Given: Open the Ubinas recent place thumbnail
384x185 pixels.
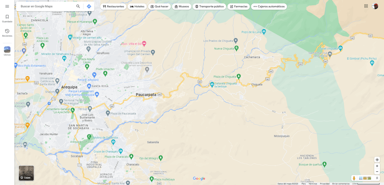Looking at the screenshot, I should [x=7, y=51].
